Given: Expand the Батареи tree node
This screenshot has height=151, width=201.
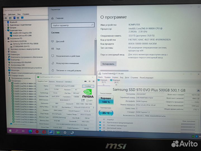Looking at the screenshot, I should (5, 28).
